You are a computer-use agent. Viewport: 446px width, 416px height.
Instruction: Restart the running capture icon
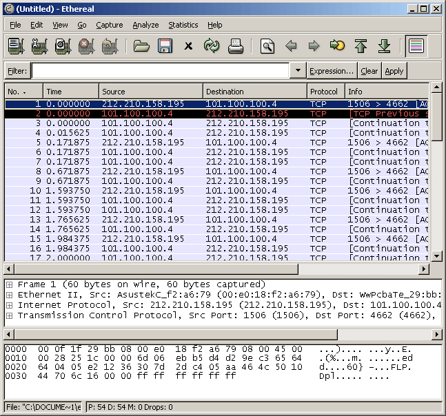click(x=110, y=46)
